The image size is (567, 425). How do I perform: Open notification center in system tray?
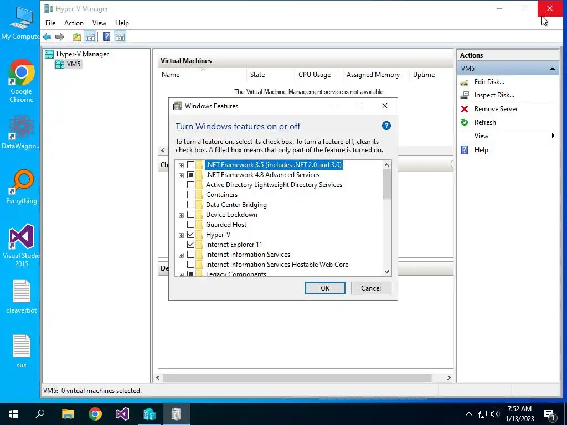point(550,414)
